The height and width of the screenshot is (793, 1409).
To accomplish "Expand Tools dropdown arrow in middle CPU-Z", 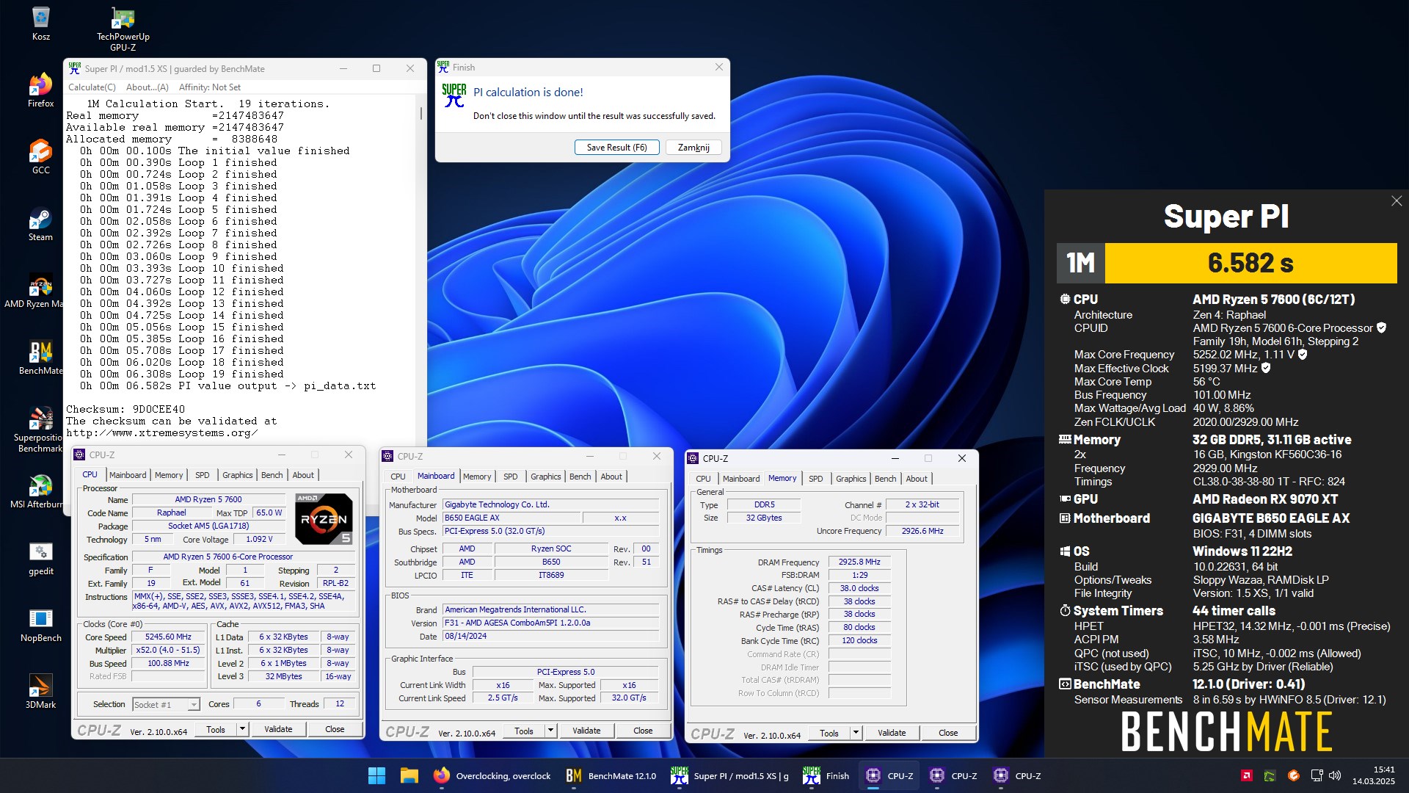I will click(x=550, y=731).
